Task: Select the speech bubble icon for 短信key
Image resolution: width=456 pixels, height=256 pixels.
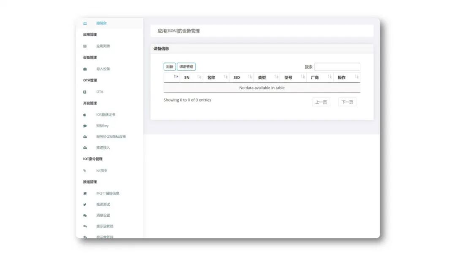Action: coord(85,126)
